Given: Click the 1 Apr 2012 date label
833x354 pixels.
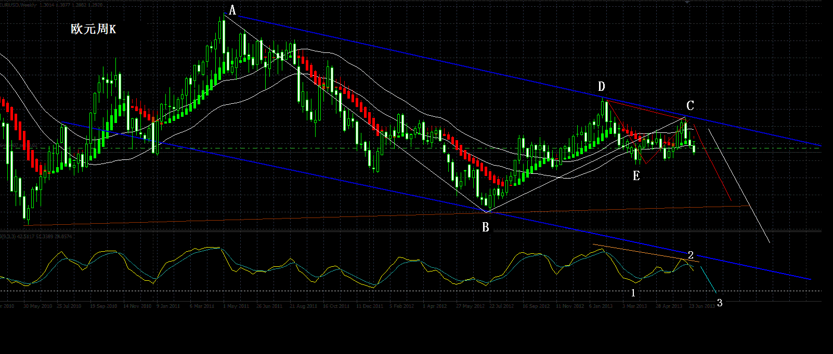Looking at the screenshot, I should [x=435, y=306].
